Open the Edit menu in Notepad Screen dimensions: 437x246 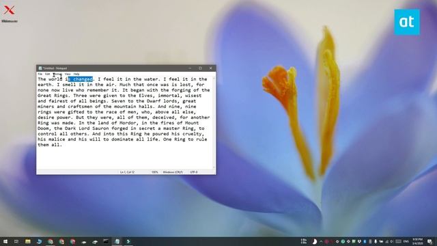(48, 74)
